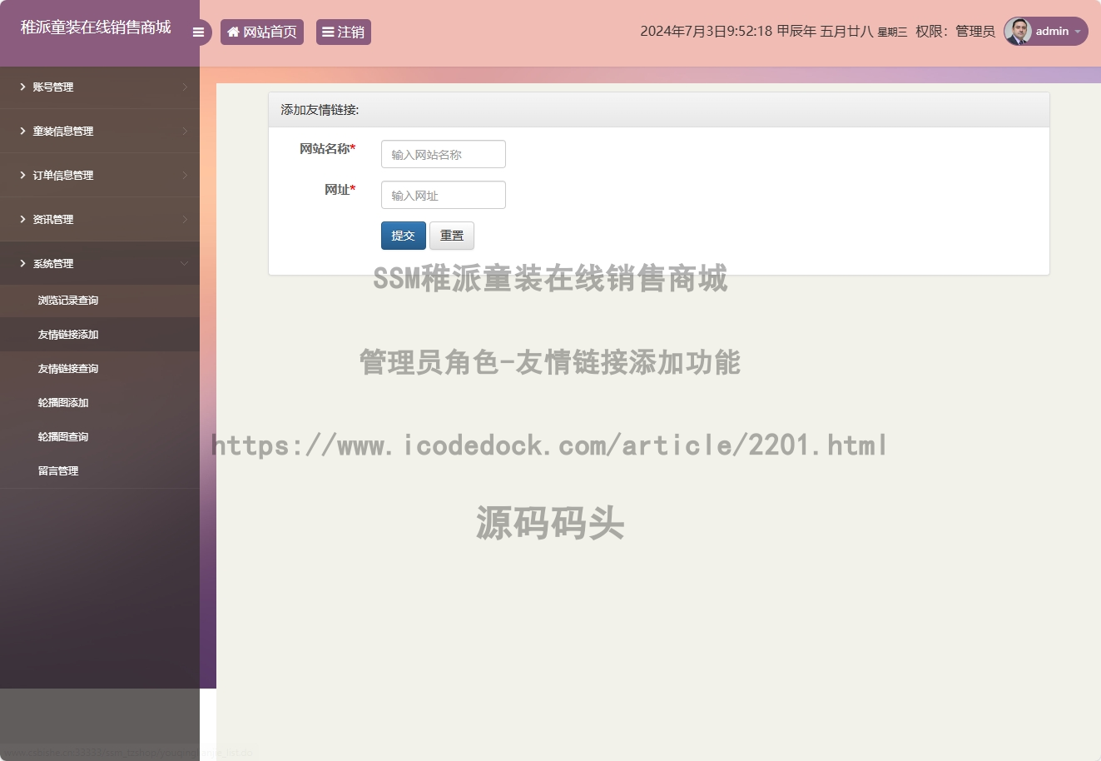Click the 添加友情链接 panel header text
1101x761 pixels.
320,110
